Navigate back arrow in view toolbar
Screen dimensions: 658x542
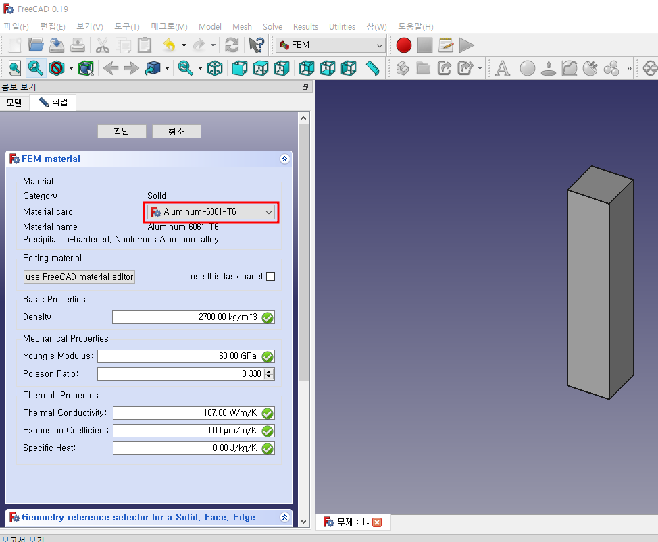click(111, 68)
